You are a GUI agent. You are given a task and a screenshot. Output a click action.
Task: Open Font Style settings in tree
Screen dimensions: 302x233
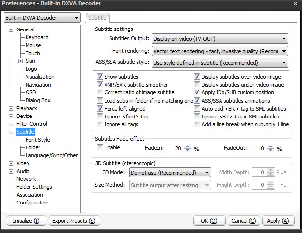click(38, 140)
